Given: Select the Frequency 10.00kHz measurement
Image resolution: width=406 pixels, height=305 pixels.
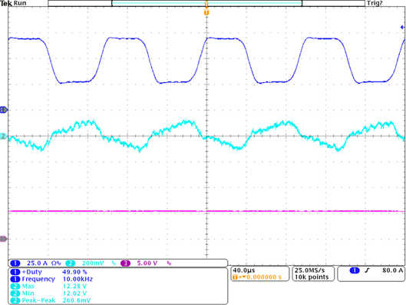Looking at the screenshot, I should coord(51,279).
